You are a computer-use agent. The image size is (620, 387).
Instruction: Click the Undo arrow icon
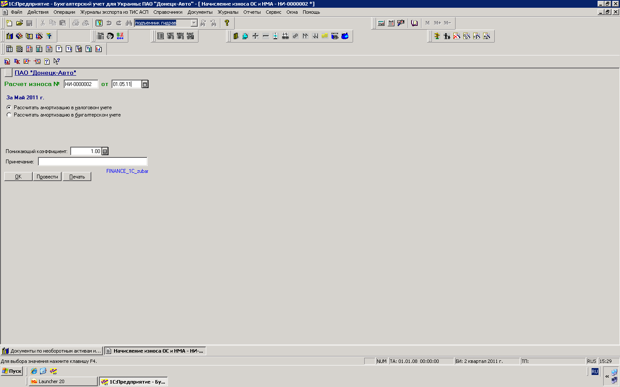click(x=109, y=23)
